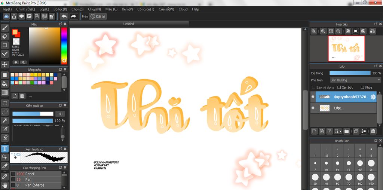Select the Divide (knife) tool
The height and width of the screenshot is (190, 383).
(x=4, y=166)
